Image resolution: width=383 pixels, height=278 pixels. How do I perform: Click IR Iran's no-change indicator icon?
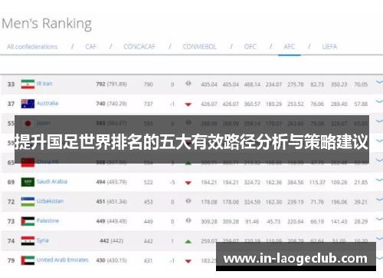(x=188, y=84)
